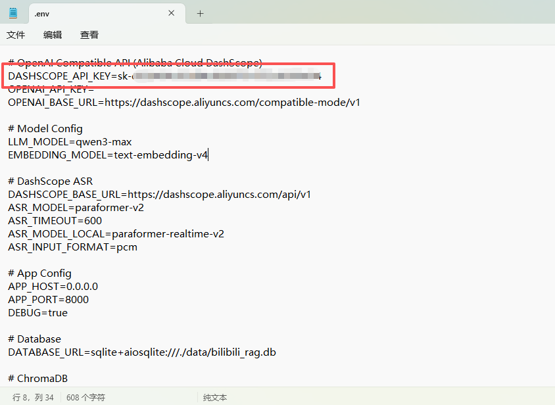Click the ASR_TIMEOUT=600 line

(x=55, y=220)
